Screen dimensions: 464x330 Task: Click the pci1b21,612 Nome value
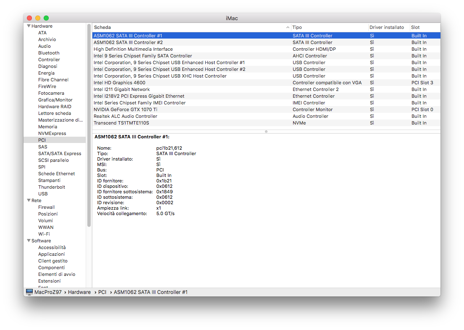coord(169,148)
